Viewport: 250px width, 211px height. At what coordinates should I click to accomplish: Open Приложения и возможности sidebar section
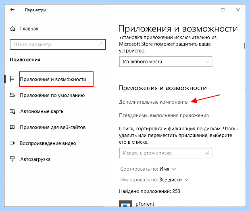pos(53,79)
